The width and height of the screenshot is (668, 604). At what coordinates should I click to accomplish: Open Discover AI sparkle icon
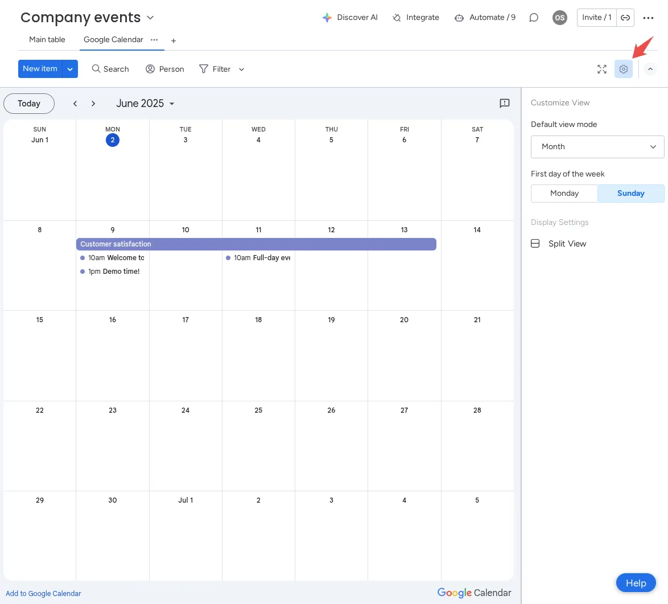[x=327, y=18]
